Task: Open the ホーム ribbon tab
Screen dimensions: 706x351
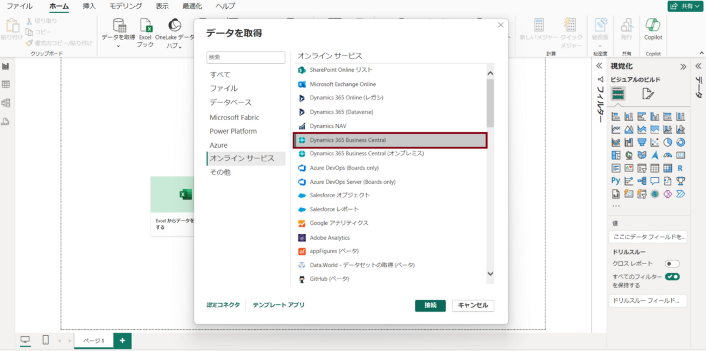Action: (x=59, y=7)
